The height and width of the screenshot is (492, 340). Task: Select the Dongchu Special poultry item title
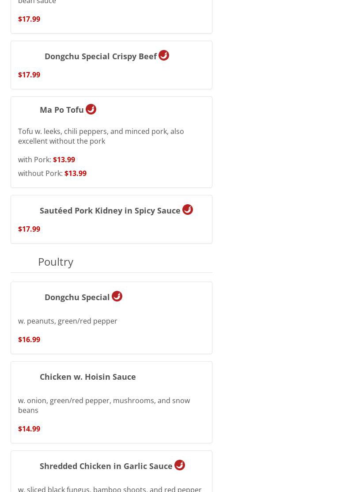[77, 297]
